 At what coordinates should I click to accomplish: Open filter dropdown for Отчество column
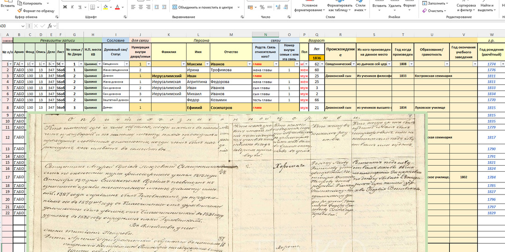[249, 64]
